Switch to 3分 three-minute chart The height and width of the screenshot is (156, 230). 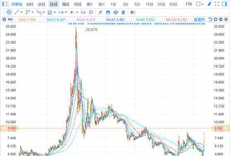tap(125, 5)
